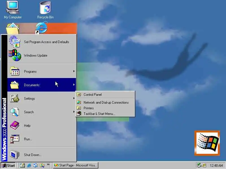Choose Shut Down... from the Start menu
Image resolution: width=226 pixels, height=169 pixels.
(x=42, y=155)
